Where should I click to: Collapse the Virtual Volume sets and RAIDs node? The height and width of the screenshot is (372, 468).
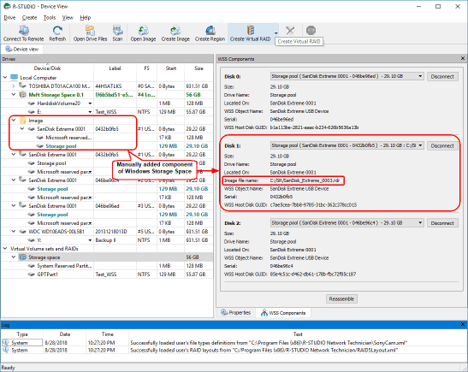[x=5, y=249]
